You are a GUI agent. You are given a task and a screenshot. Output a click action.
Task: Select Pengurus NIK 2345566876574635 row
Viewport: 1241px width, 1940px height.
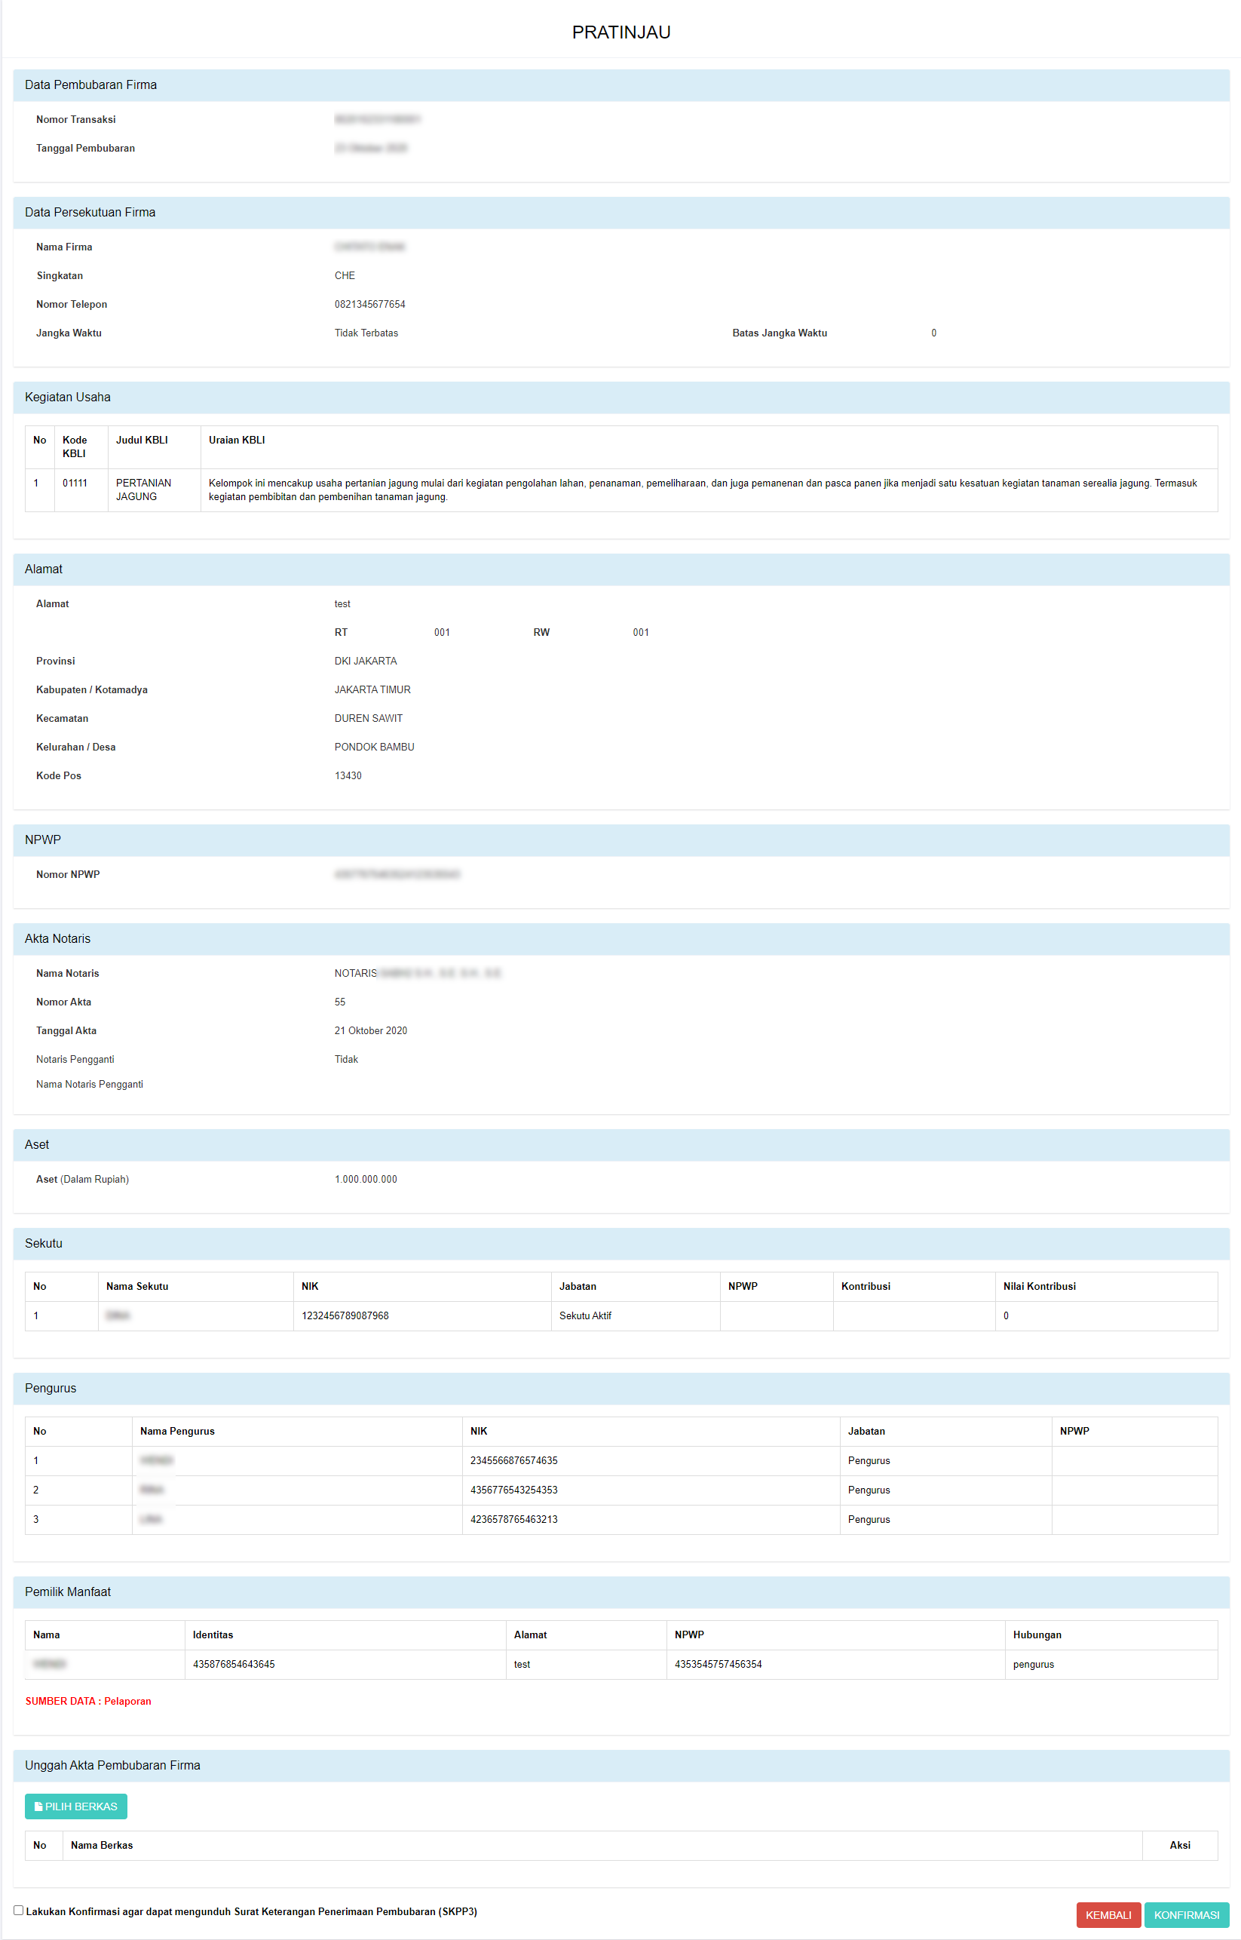pos(513,1460)
